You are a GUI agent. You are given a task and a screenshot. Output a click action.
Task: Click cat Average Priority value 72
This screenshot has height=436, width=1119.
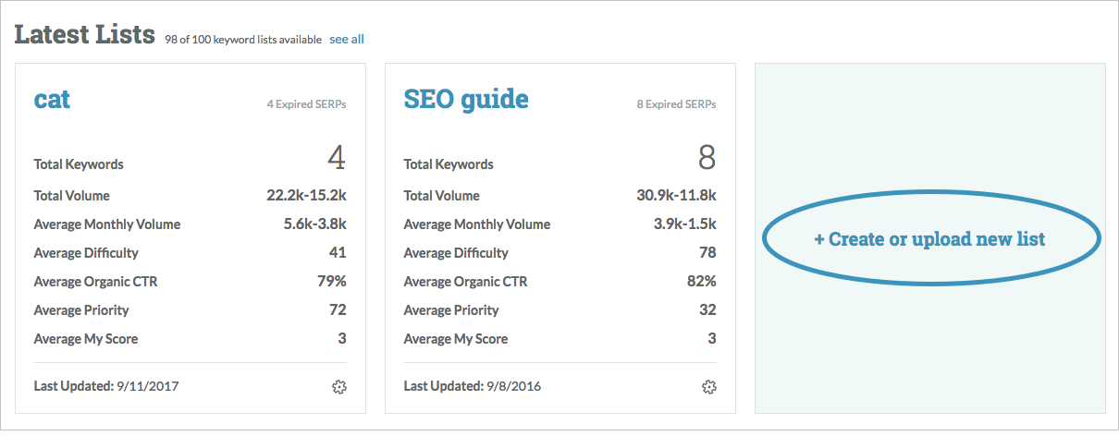click(x=338, y=309)
